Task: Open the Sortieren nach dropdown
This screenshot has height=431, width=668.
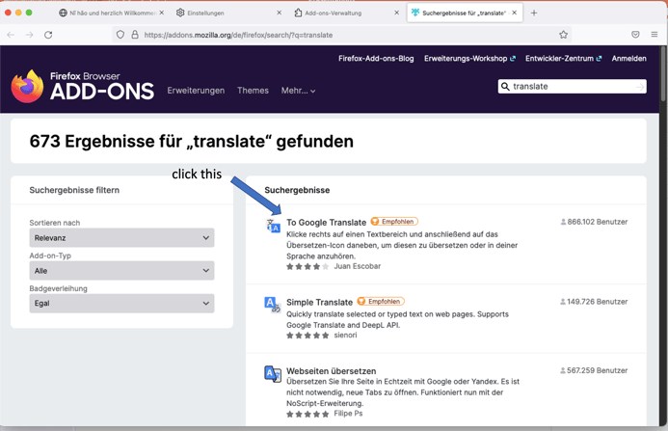Action: 121,237
